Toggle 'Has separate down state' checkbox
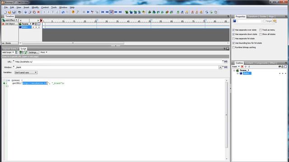Screen dimensions: 289x162 (233, 34)
